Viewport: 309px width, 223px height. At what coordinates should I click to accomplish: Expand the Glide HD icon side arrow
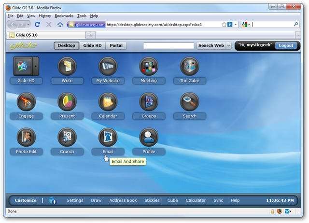click(x=36, y=66)
